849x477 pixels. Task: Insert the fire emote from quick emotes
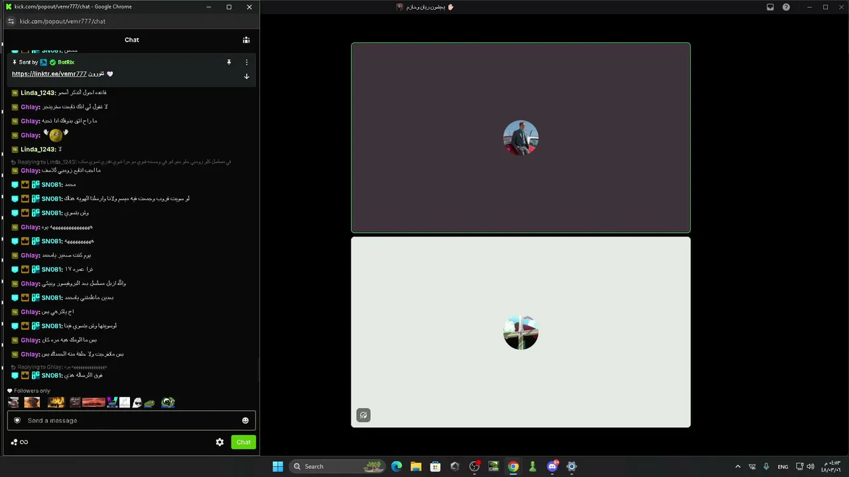[x=56, y=402]
